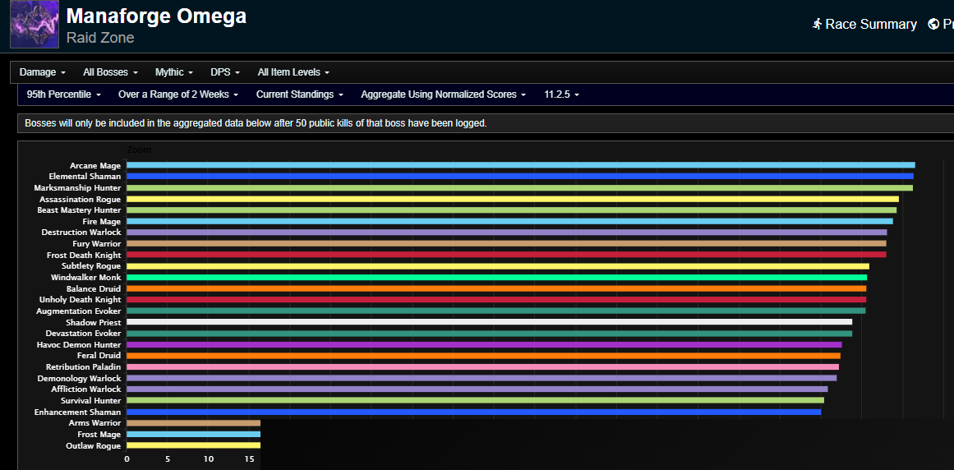
Task: Click the globe icon at top right
Action: pos(933,25)
